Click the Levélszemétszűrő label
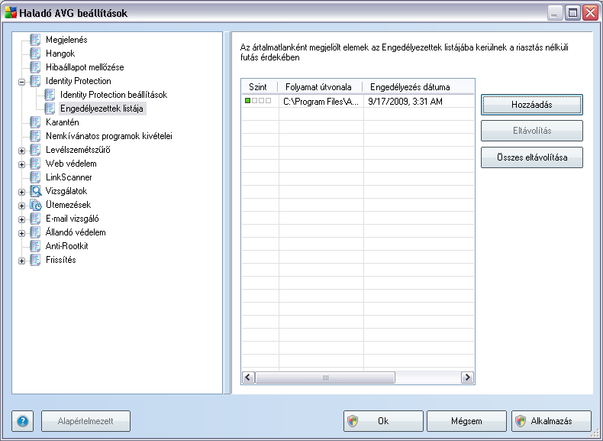 [78, 150]
